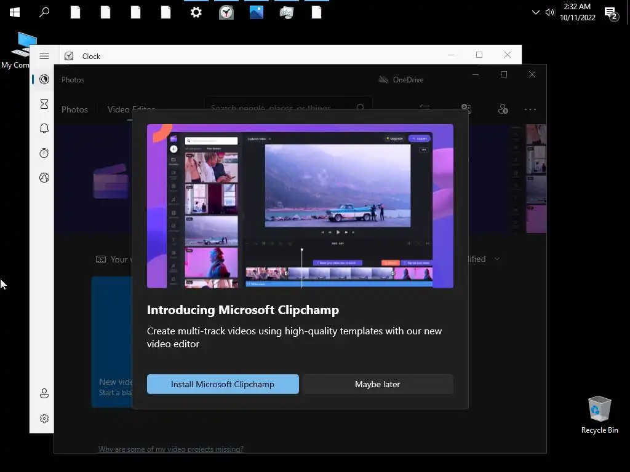The width and height of the screenshot is (630, 472).
Task: Click the first blank document taskbar icon
Action: (x=75, y=12)
